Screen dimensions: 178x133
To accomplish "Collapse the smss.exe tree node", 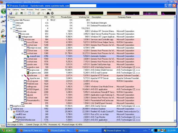I will (x=14, y=31).
